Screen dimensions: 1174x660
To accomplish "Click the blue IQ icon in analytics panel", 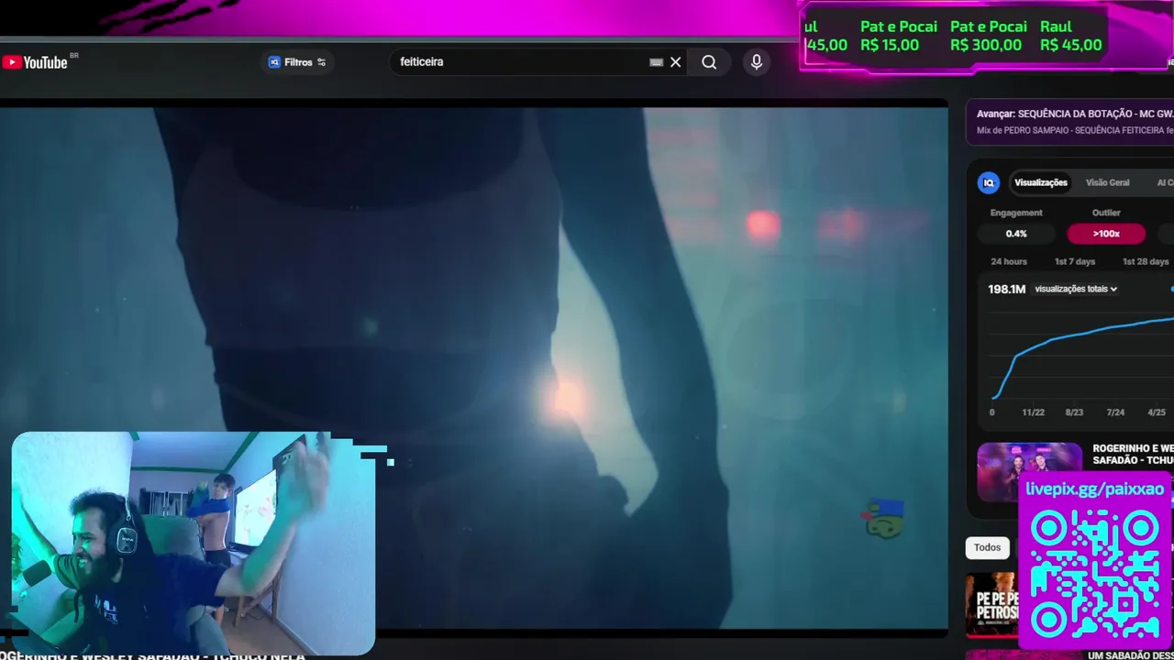I will click(989, 182).
